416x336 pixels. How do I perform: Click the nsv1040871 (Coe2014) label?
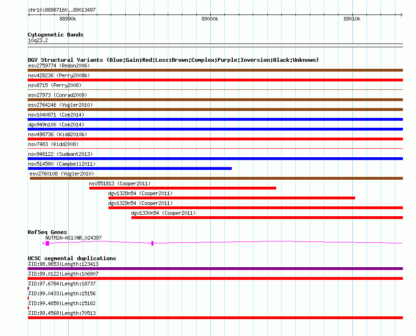(x=56, y=115)
